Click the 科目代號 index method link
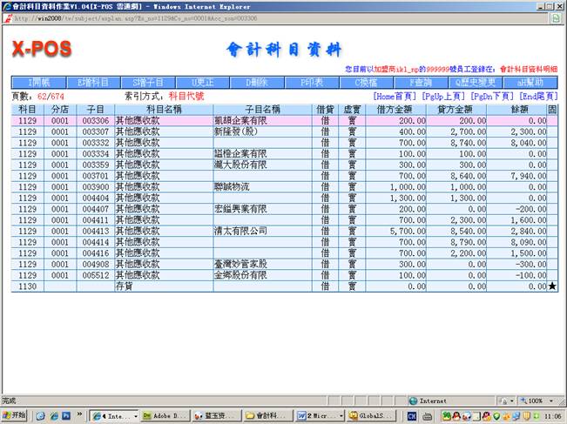 (188, 96)
